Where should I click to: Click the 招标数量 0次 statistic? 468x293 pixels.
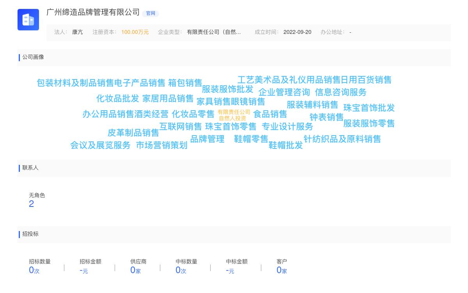[34, 270]
